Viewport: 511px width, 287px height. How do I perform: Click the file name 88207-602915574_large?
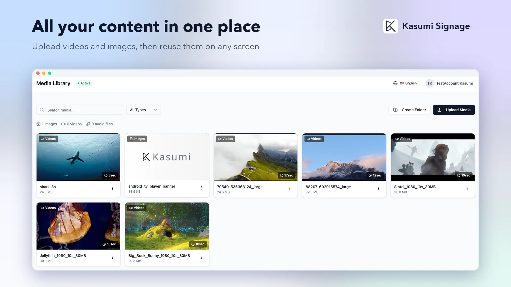click(x=328, y=187)
